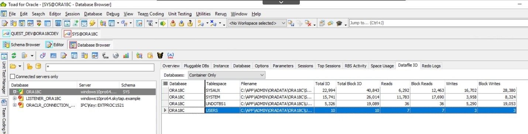Open the Editor window tab

55,45
